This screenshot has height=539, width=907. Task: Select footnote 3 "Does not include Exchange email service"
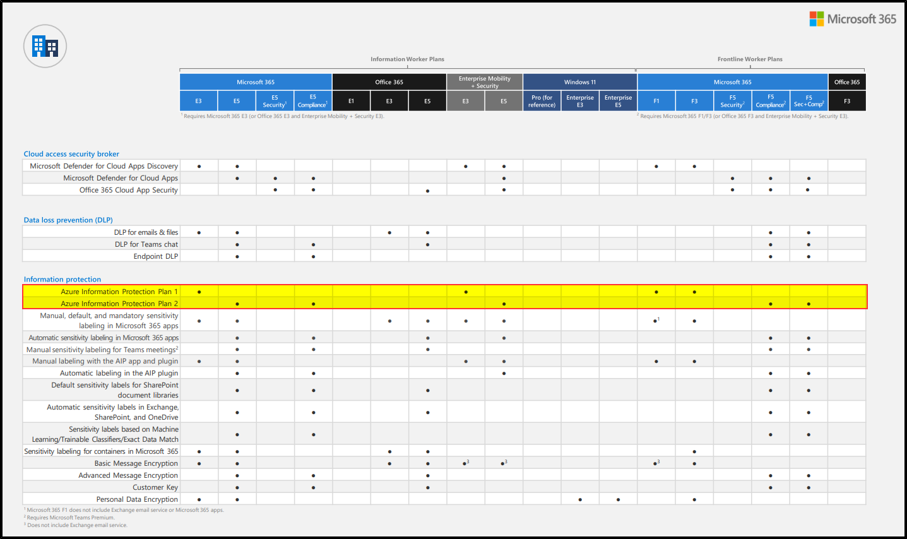coord(76,525)
